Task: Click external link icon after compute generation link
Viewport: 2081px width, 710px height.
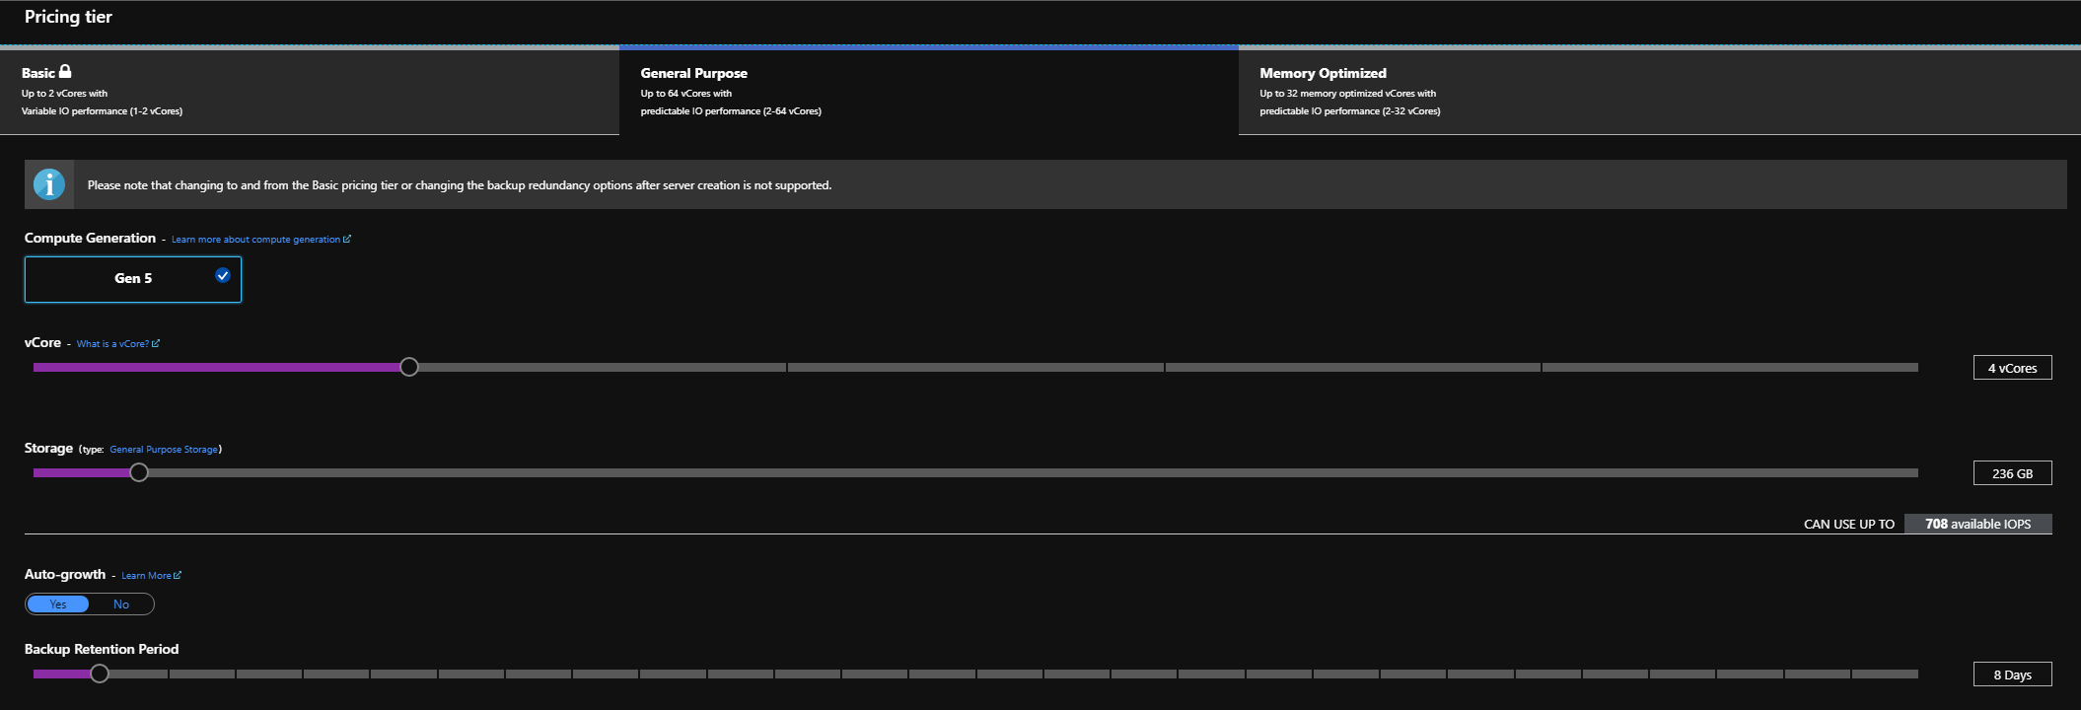Action: pyautogui.click(x=347, y=239)
